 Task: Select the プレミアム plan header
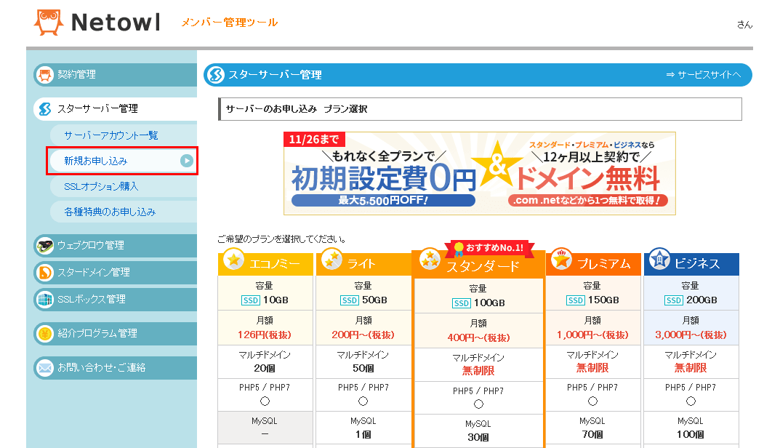592,264
